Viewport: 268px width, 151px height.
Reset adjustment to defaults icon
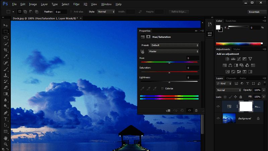(182, 110)
